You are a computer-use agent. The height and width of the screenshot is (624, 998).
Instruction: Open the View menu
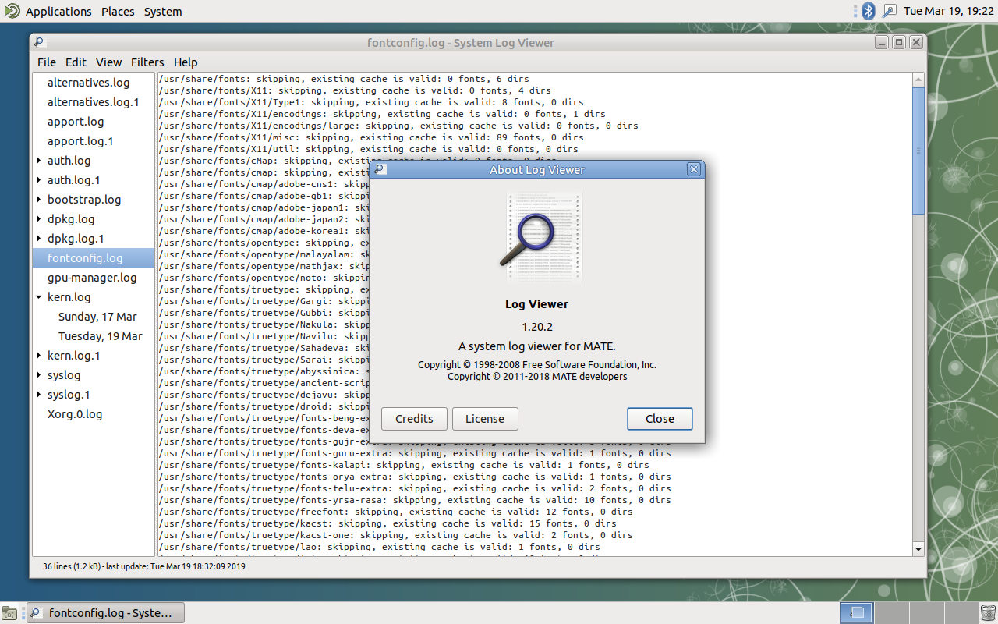(109, 62)
